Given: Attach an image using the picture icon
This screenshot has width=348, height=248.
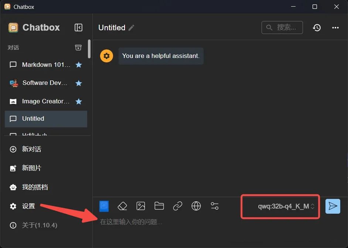Looking at the screenshot, I should click(x=141, y=206).
